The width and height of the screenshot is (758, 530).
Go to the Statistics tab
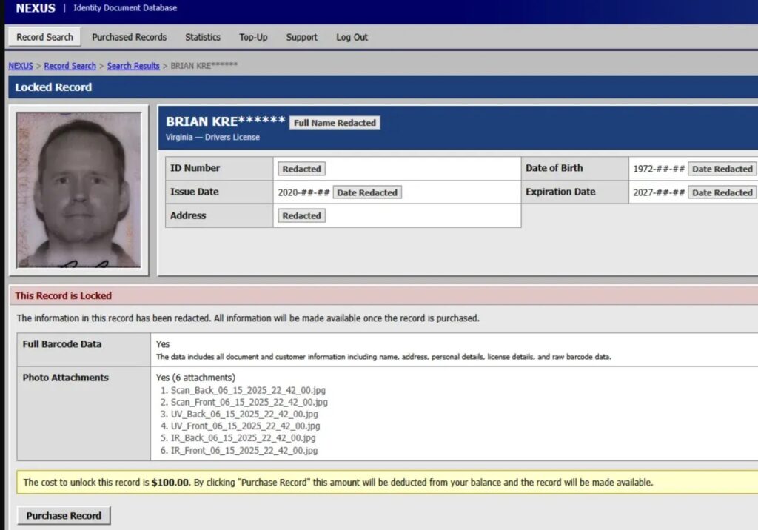(x=203, y=37)
